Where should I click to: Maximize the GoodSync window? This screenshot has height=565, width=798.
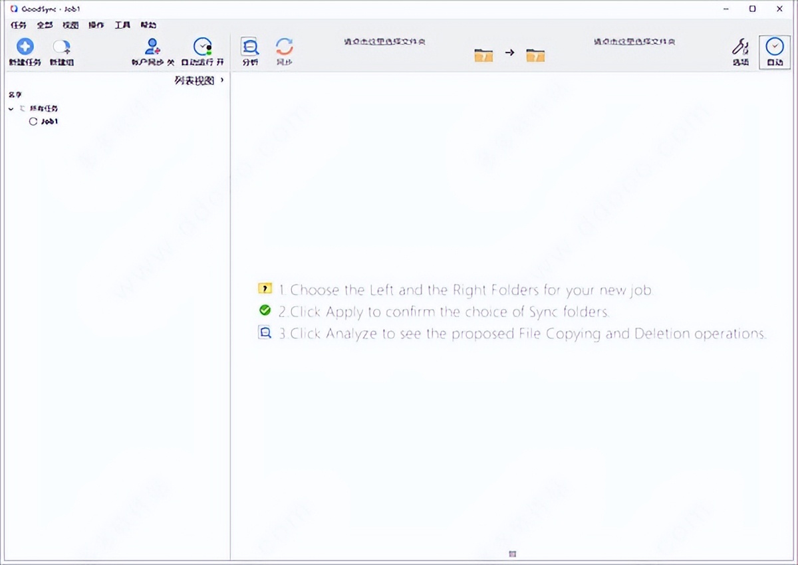coord(752,9)
